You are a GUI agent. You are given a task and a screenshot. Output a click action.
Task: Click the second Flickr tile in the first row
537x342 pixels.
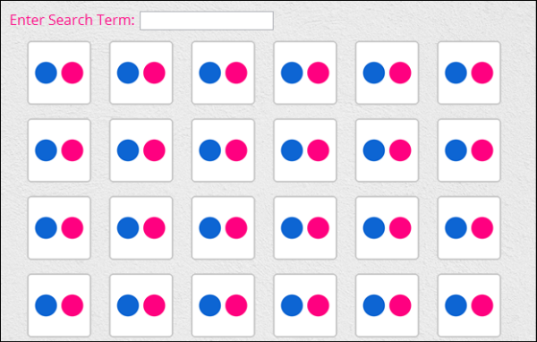[x=141, y=73]
